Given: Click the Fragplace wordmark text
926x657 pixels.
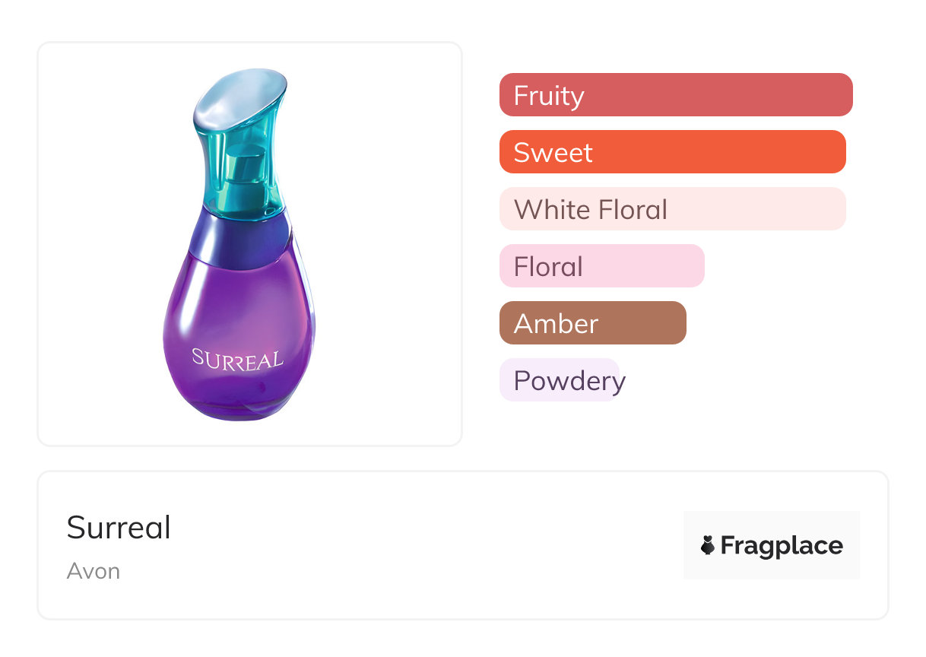Looking at the screenshot, I should (x=782, y=545).
